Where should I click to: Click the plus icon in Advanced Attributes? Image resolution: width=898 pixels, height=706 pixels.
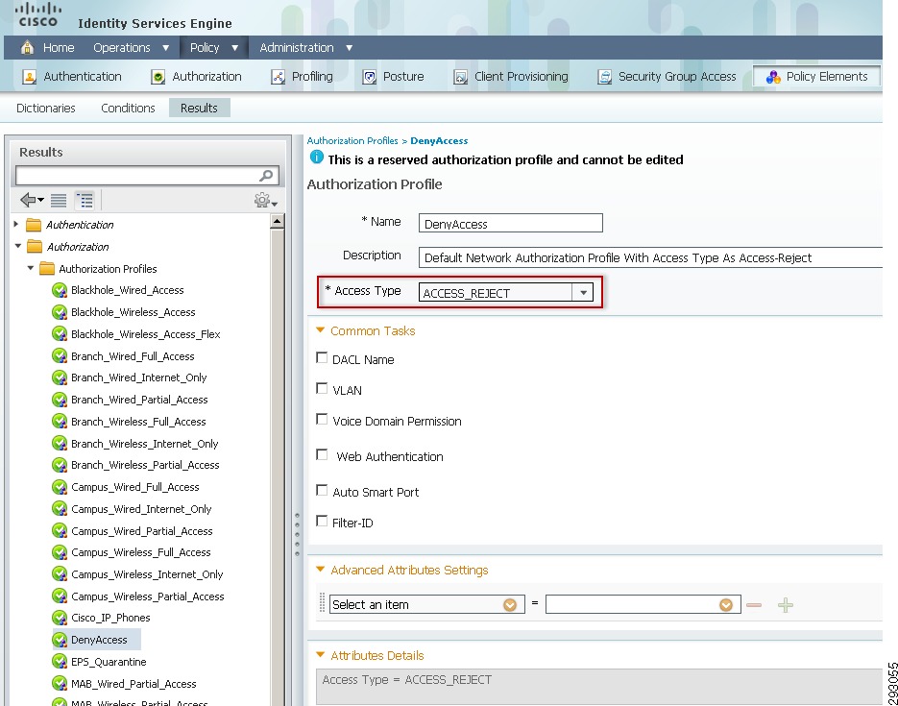[x=786, y=604]
